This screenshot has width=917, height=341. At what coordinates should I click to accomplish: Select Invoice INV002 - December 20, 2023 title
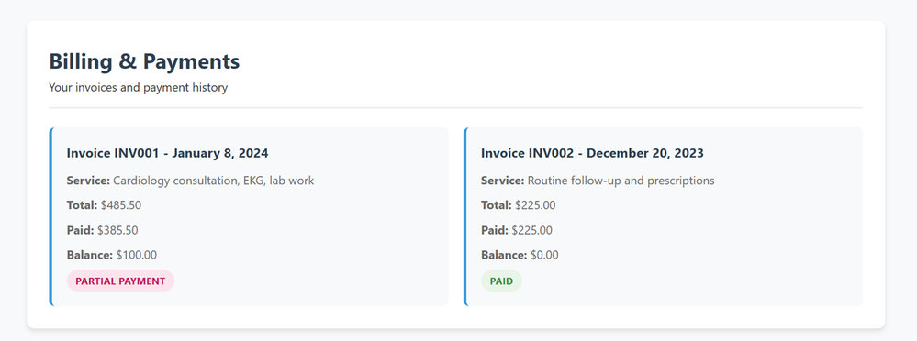(592, 154)
